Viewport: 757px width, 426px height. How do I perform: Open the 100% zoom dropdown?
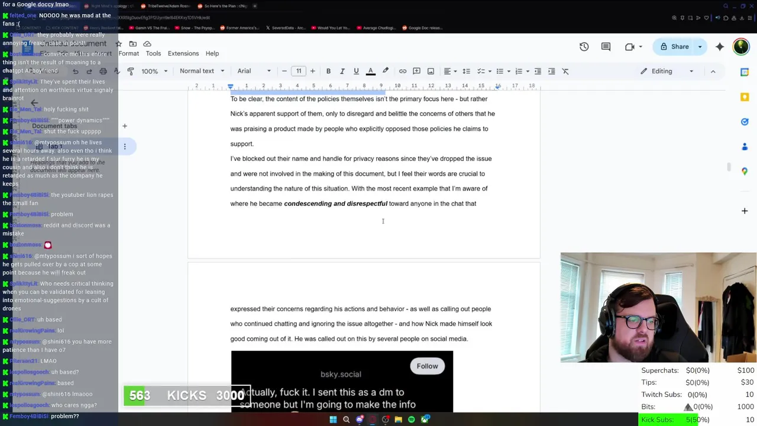click(x=154, y=71)
